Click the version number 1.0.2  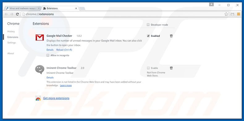(x=79, y=36)
